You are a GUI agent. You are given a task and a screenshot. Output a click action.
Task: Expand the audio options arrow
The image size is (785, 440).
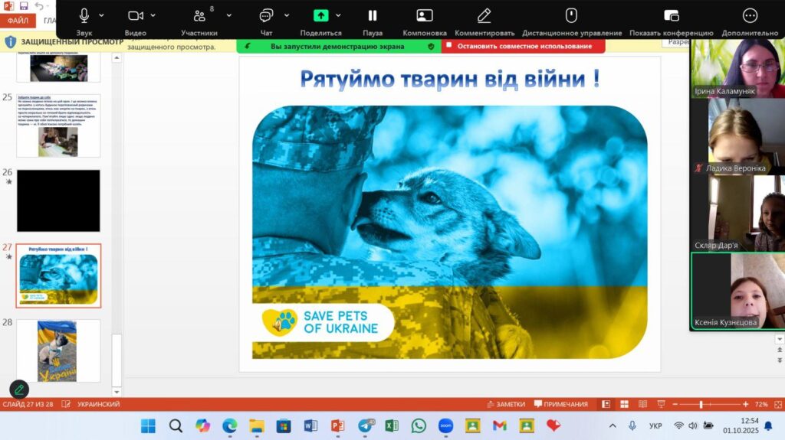[102, 16]
